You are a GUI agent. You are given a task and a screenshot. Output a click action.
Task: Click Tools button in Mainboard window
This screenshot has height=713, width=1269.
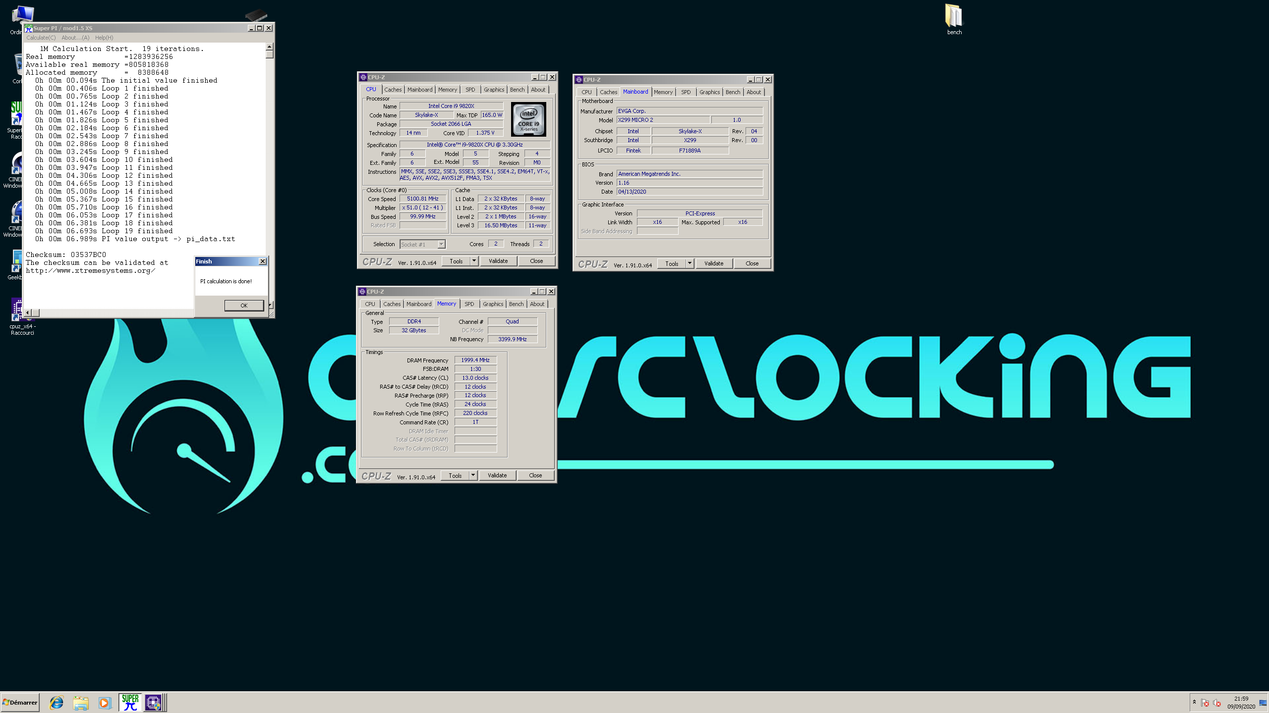[672, 263]
